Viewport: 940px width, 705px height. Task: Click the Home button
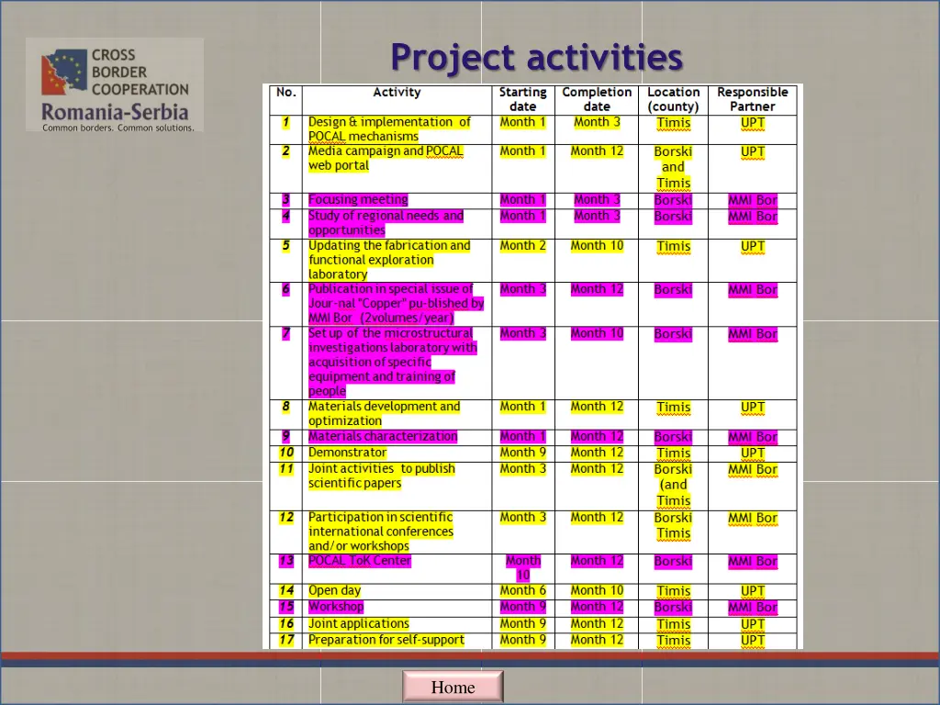[x=453, y=687]
